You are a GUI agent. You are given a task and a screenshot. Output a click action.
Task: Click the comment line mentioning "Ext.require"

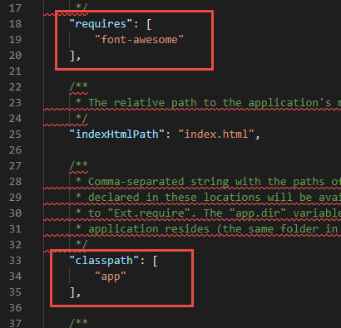click(x=208, y=213)
